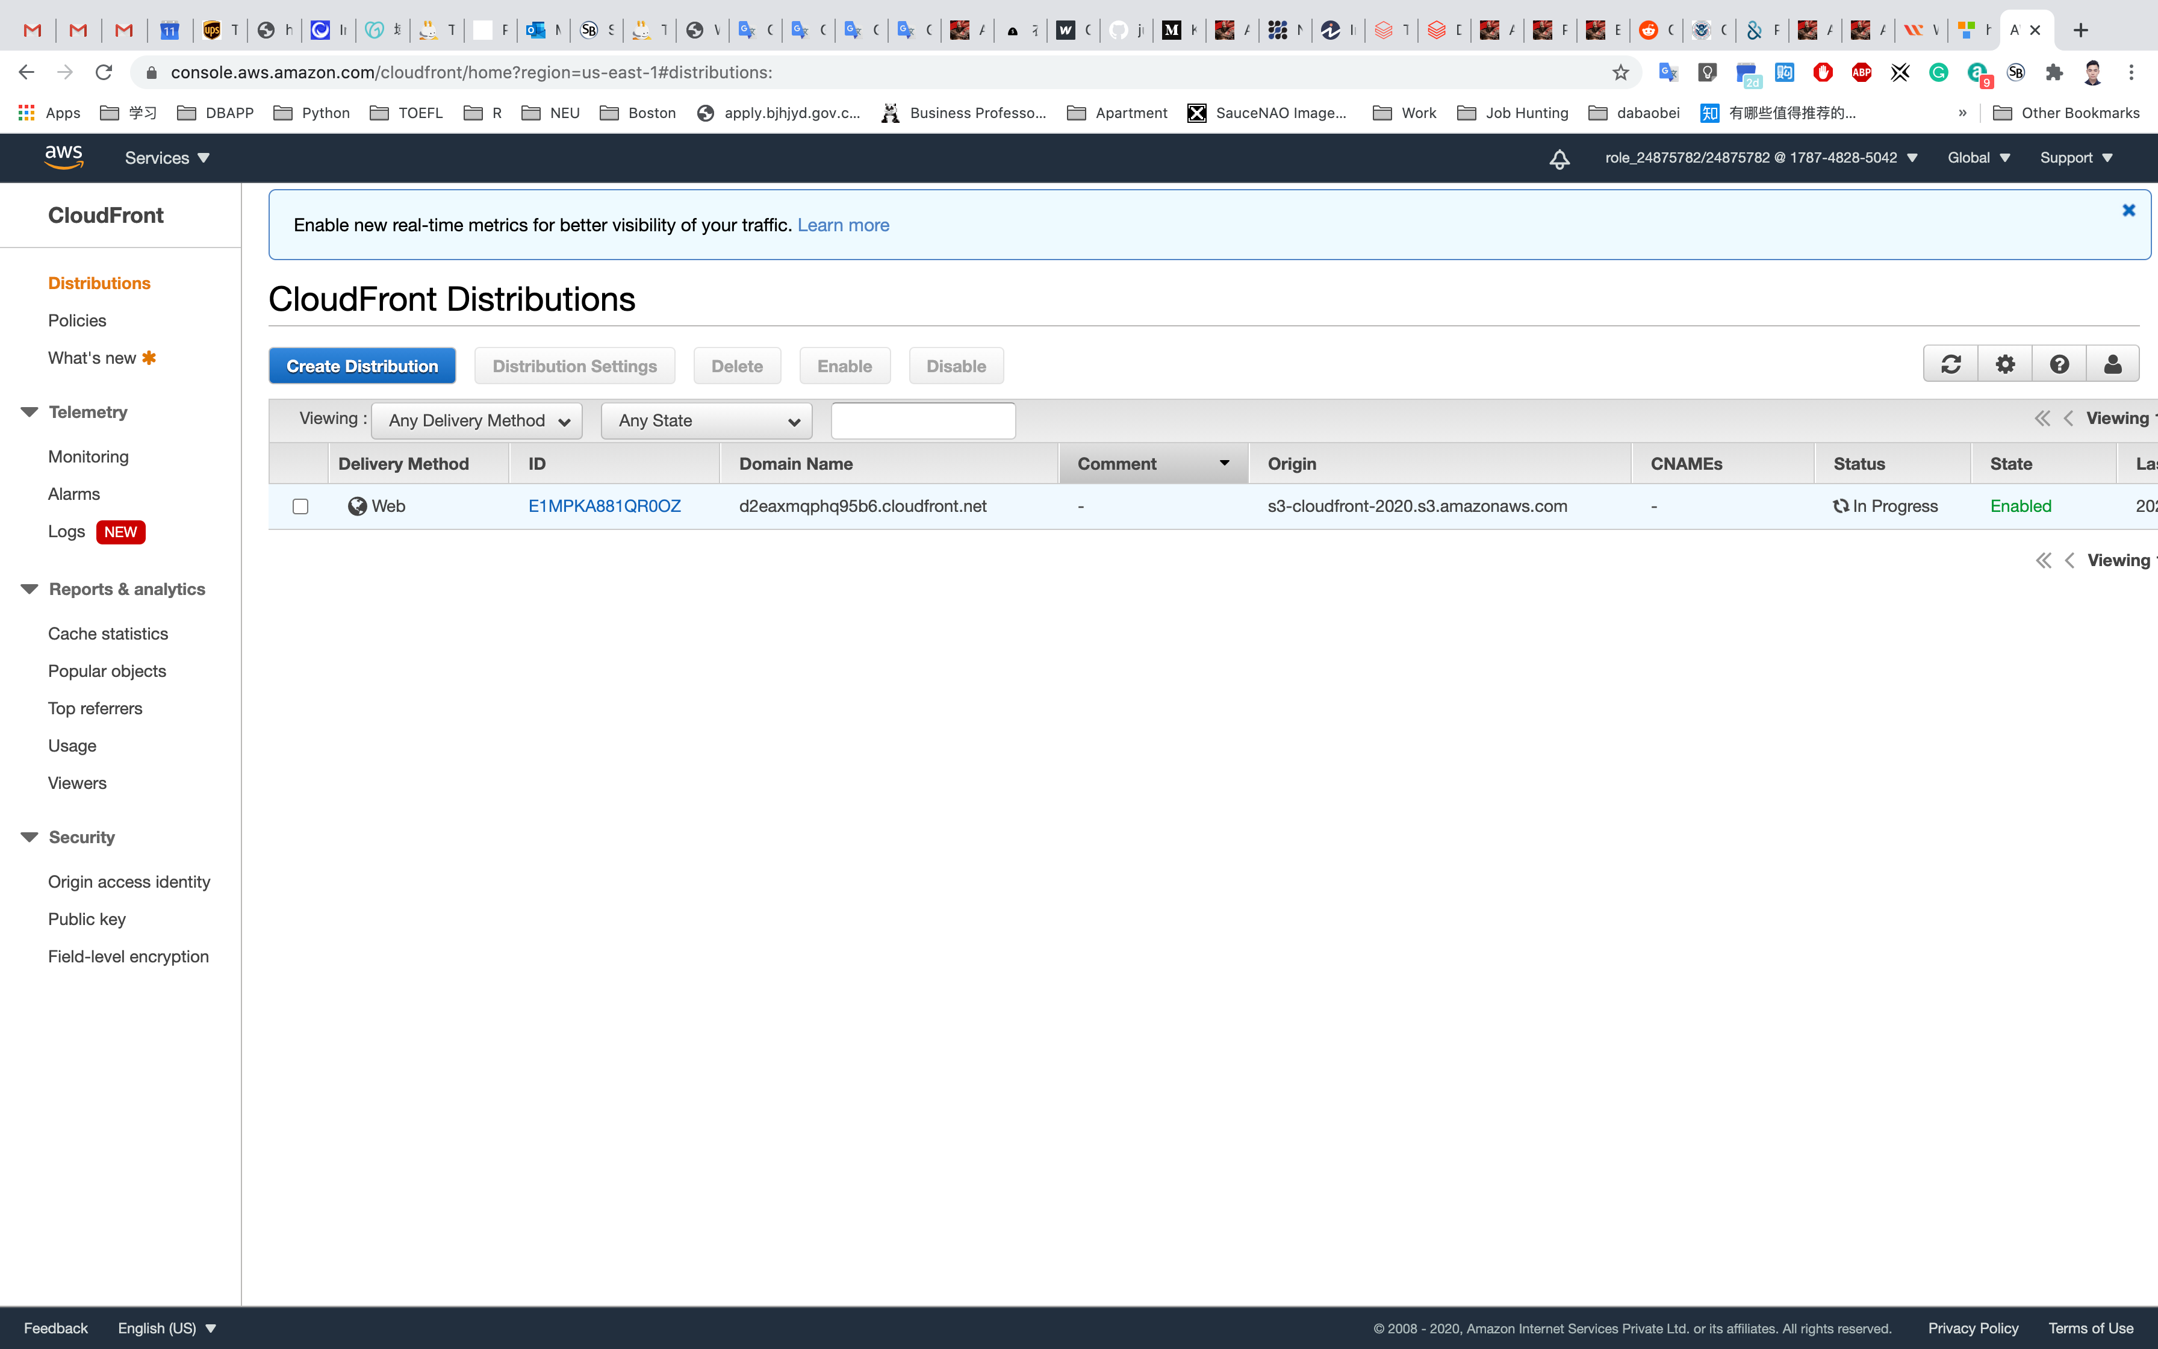Collapse the Reports & analytics section
Image resolution: width=2158 pixels, height=1349 pixels.
point(30,589)
